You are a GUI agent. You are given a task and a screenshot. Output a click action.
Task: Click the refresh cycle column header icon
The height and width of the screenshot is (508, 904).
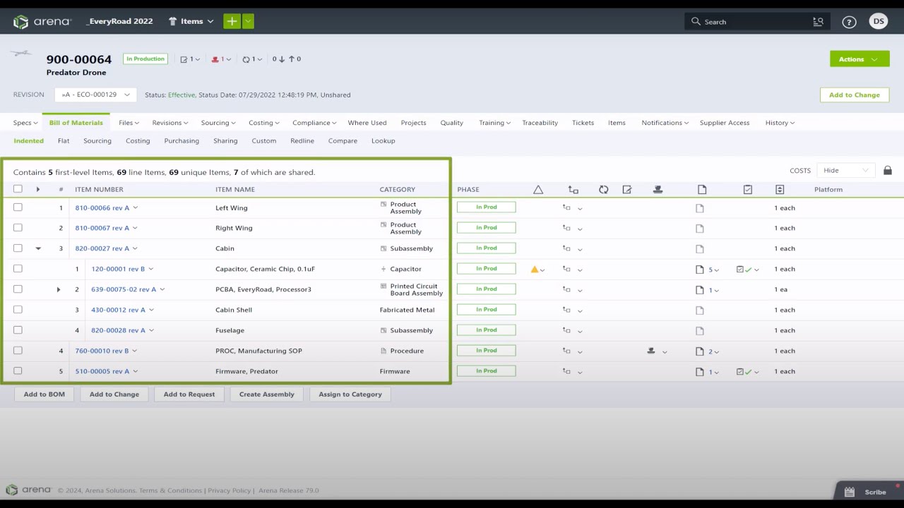tap(603, 189)
